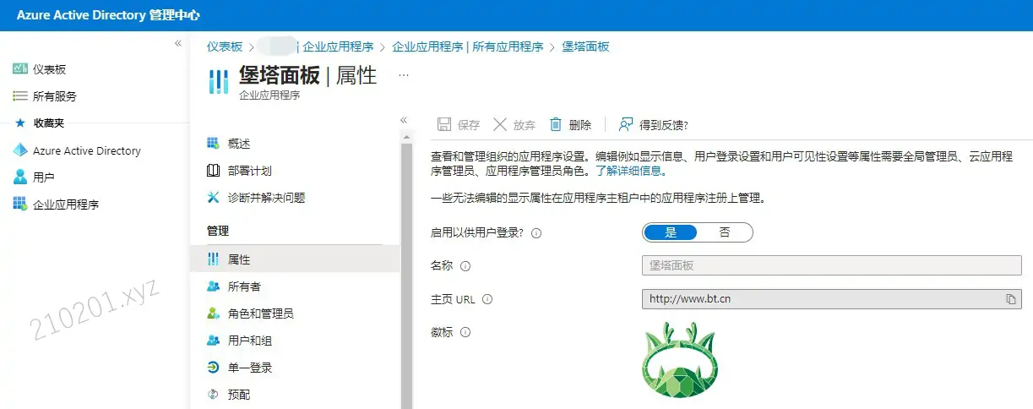
Task: Show info tooltip for 徽标
Action: pos(465,333)
